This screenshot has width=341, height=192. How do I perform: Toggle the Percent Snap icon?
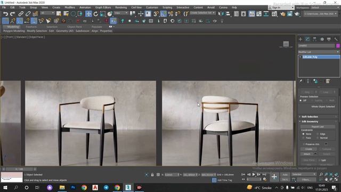point(170,14)
